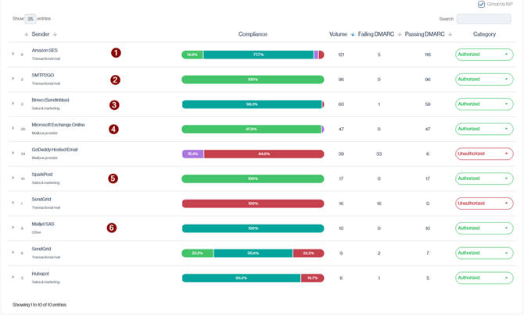Open the Microsoft Exchange Online sender link
This screenshot has width=524, height=315.
(x=58, y=125)
